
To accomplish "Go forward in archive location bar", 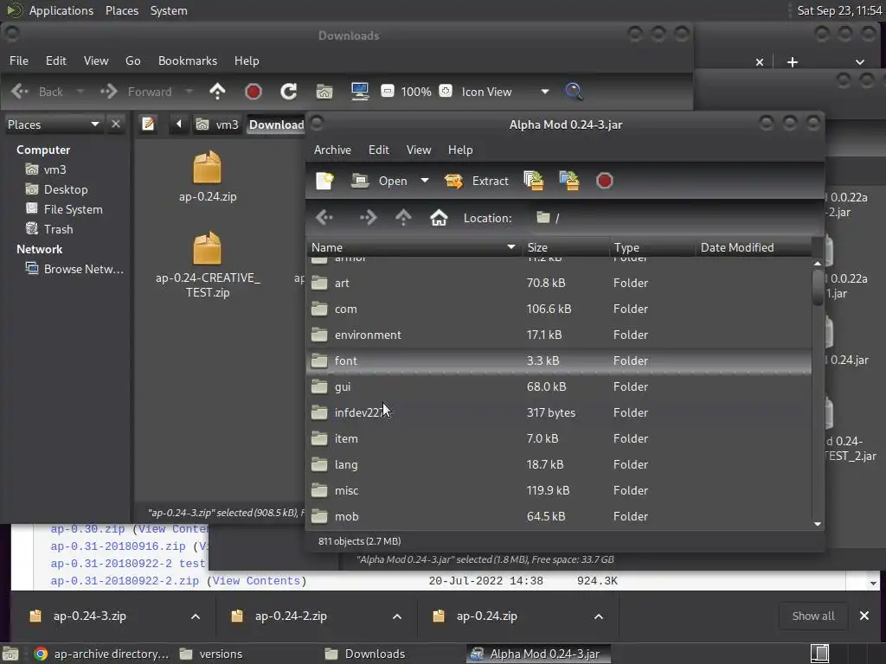I will click(368, 217).
